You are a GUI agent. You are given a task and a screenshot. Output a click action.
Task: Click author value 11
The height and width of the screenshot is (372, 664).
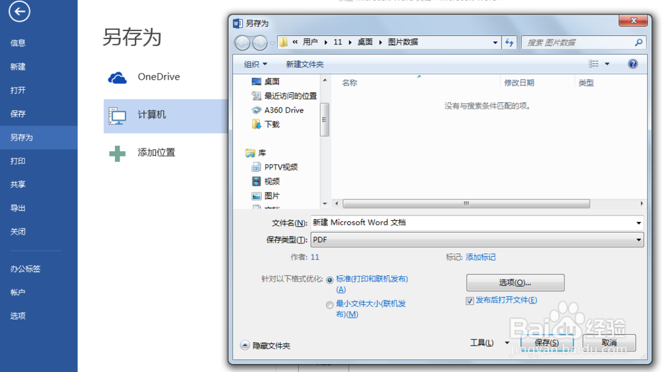pos(315,257)
